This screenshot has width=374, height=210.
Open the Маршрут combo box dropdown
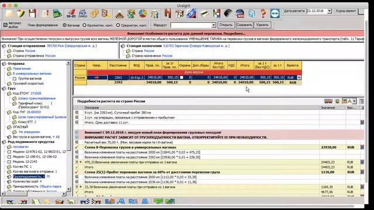click(213, 25)
